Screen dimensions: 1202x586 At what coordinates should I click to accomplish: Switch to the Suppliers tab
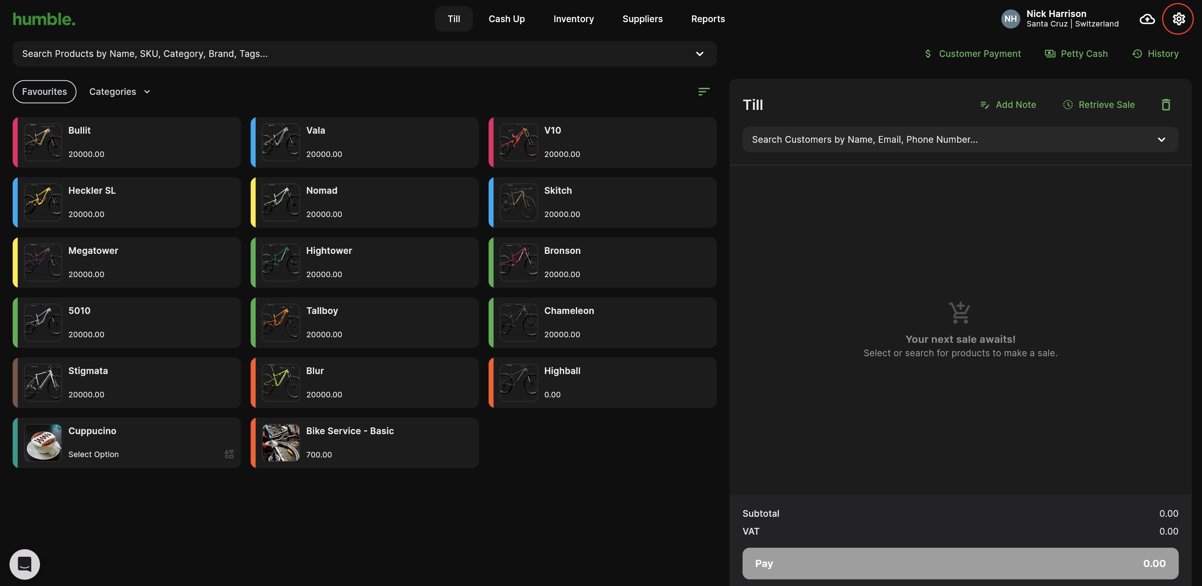[642, 19]
